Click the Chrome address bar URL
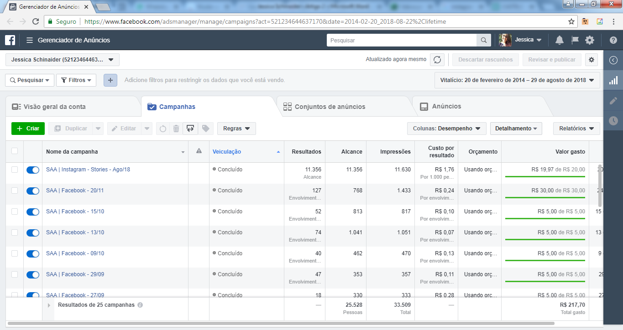The height and width of the screenshot is (330, 623). [x=265, y=21]
